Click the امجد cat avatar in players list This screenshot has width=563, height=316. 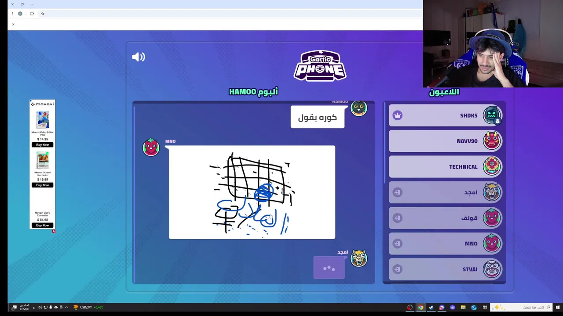coord(492,192)
